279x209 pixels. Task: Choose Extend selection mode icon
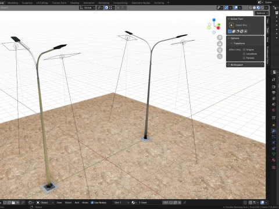click(234, 31)
